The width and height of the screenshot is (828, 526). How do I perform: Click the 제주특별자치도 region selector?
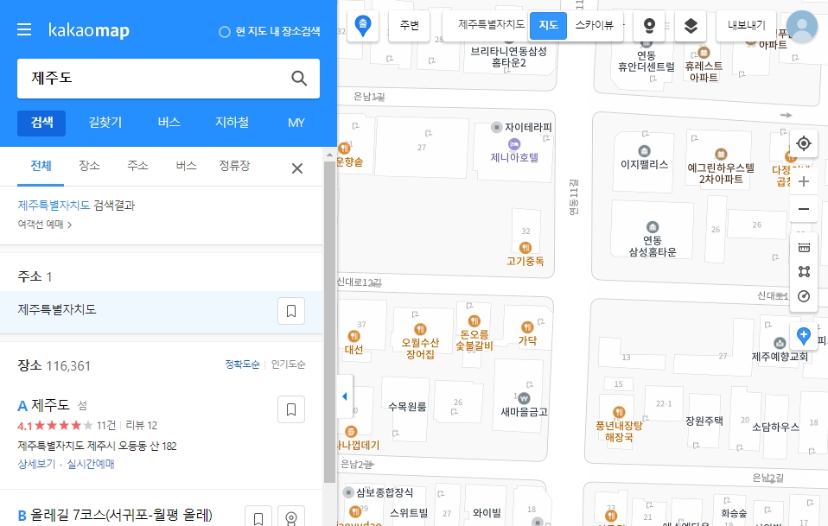(x=491, y=24)
